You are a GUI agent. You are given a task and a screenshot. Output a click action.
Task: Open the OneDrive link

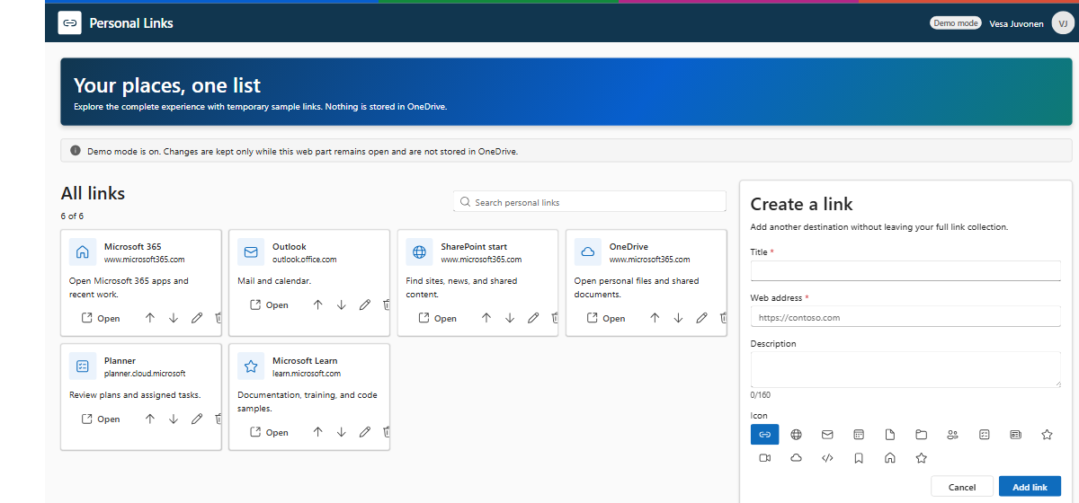[605, 318]
